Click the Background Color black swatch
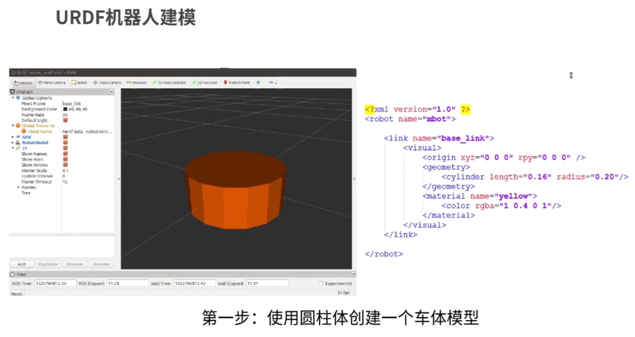 (x=65, y=109)
